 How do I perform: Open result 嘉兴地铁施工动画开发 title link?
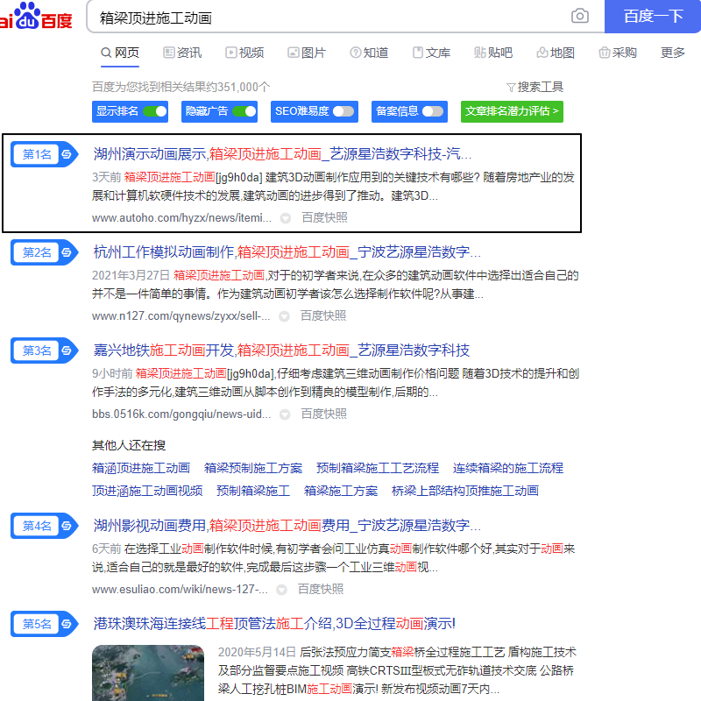coord(281,350)
